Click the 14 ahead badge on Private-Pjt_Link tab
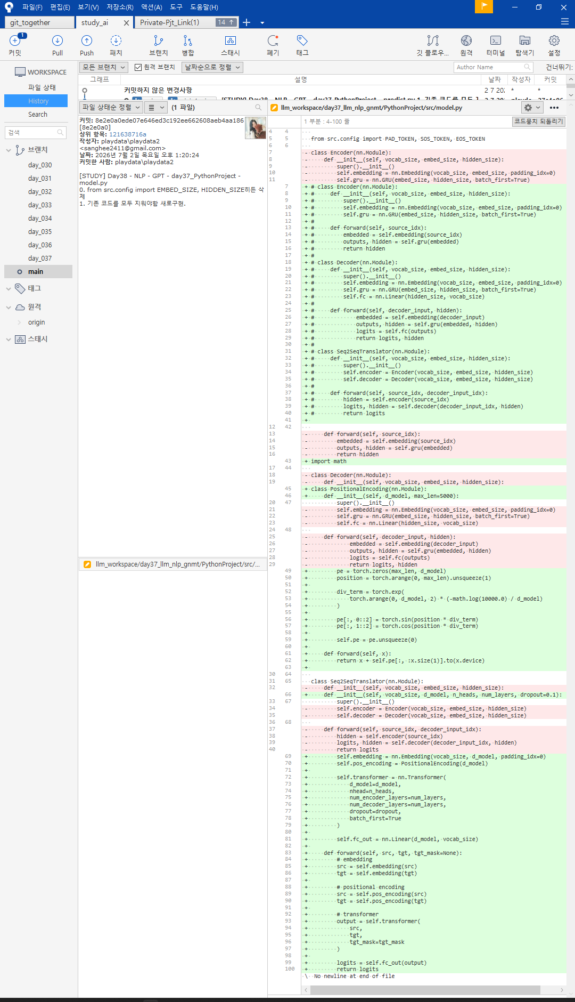The height and width of the screenshot is (1002, 575). coord(226,22)
